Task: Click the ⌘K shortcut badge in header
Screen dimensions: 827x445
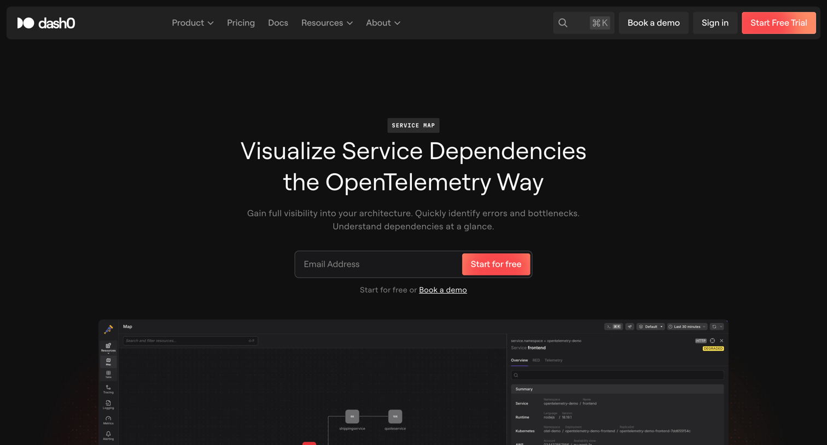Action: pos(599,23)
